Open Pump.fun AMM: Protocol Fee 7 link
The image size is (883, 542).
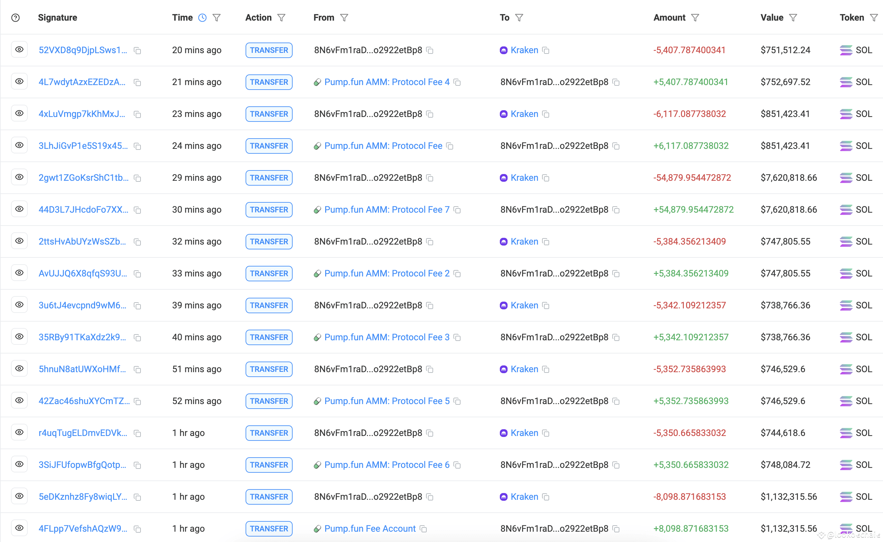click(x=386, y=210)
